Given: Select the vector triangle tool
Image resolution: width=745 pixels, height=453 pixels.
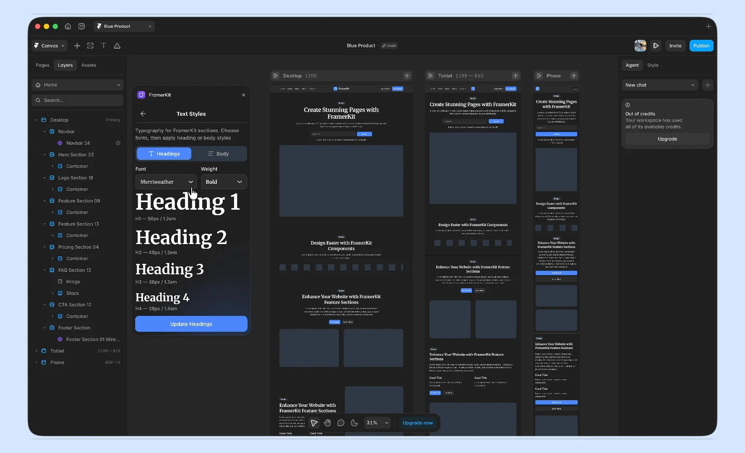Looking at the screenshot, I should tap(117, 46).
